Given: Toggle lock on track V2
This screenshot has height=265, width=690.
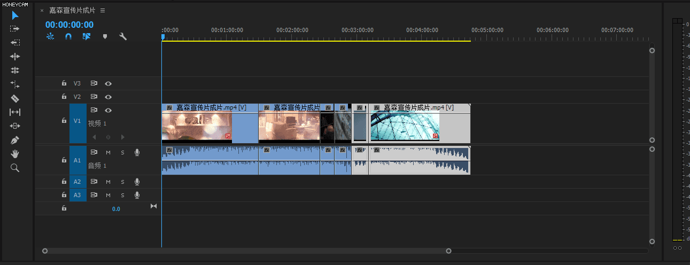Looking at the screenshot, I should point(64,97).
